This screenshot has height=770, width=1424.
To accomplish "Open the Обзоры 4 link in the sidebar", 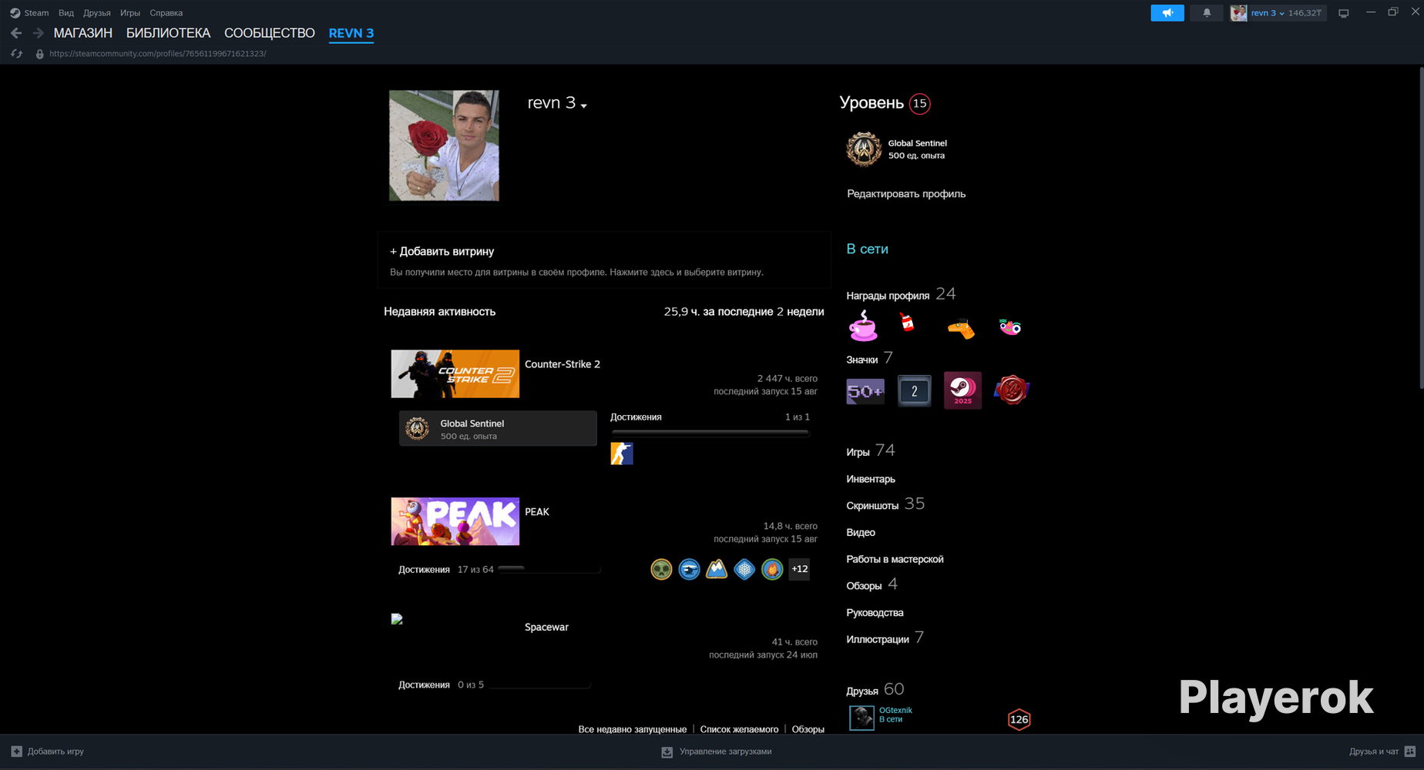I will pos(872,584).
